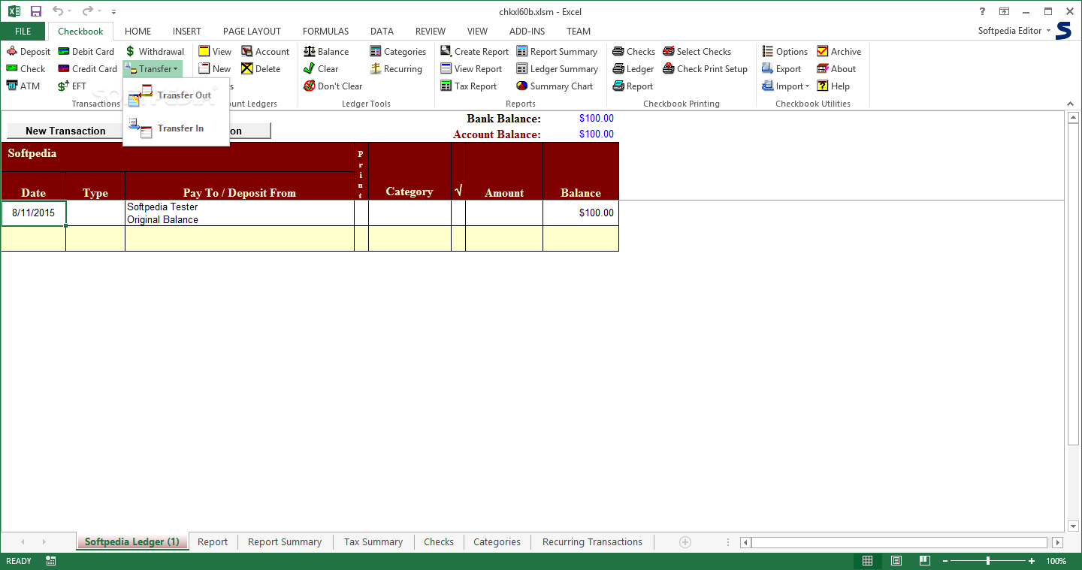The width and height of the screenshot is (1082, 570).
Task: Switch to the HOME ribbon tab
Action: point(138,32)
